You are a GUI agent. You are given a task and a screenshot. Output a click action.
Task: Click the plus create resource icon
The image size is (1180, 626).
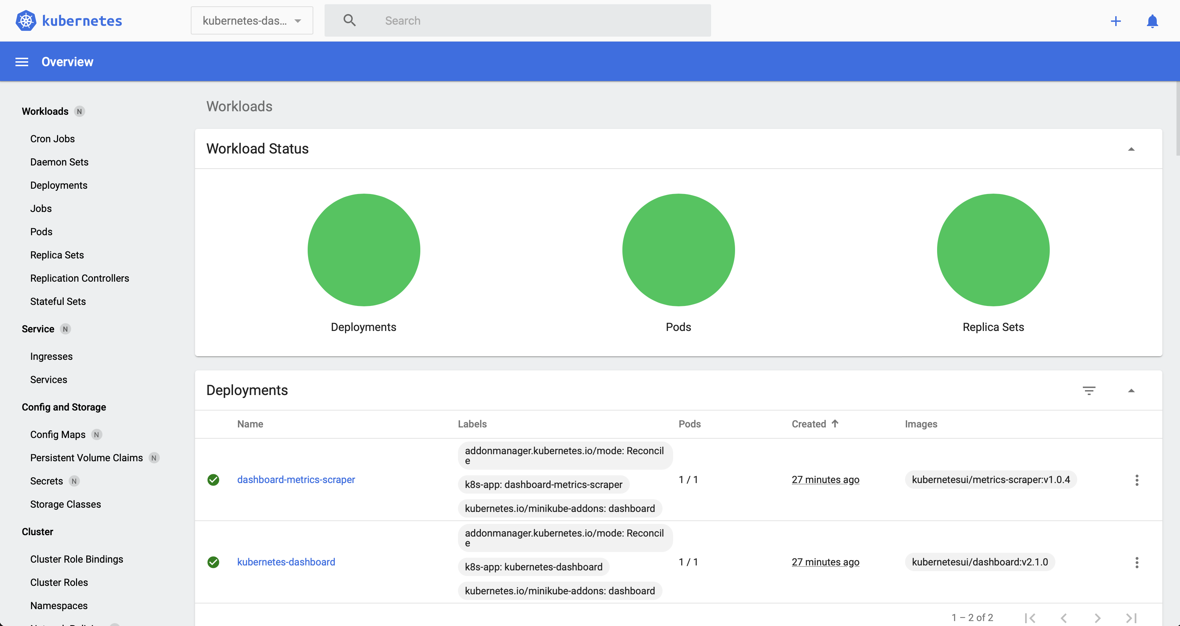(x=1116, y=21)
